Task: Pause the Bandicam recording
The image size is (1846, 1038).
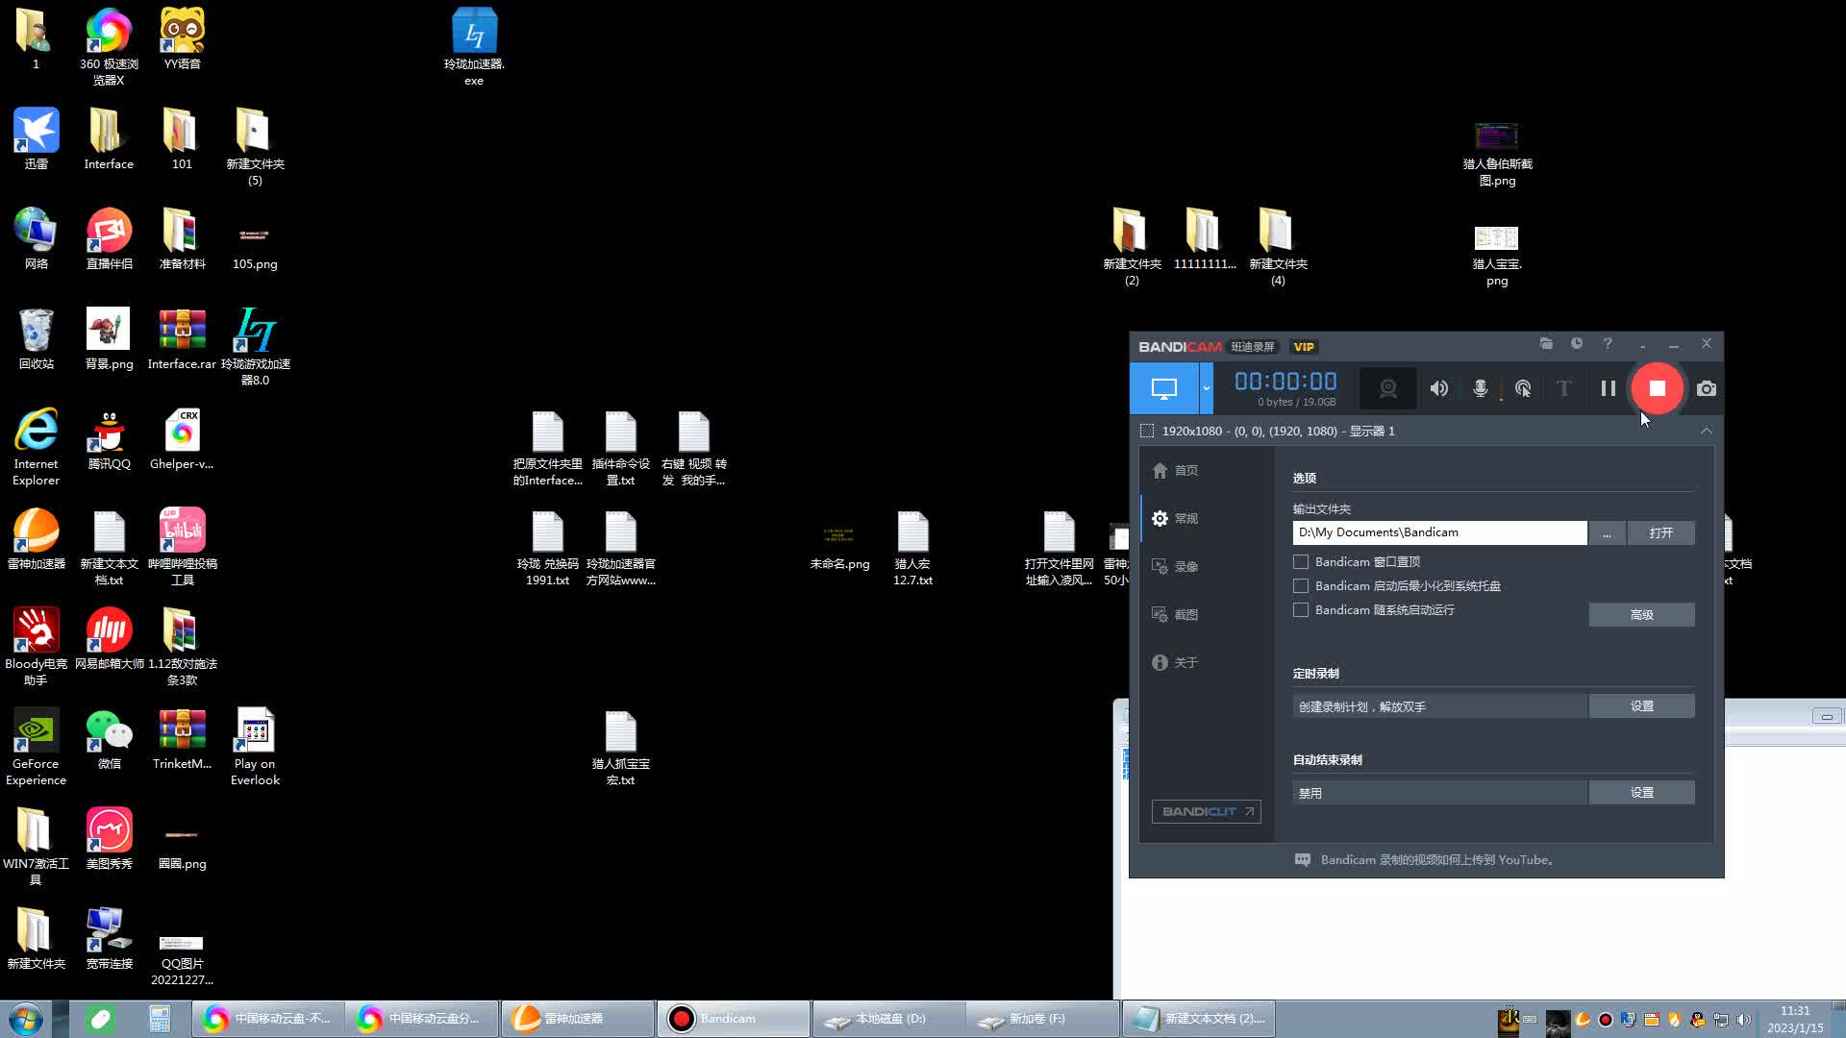Action: [x=1608, y=388]
